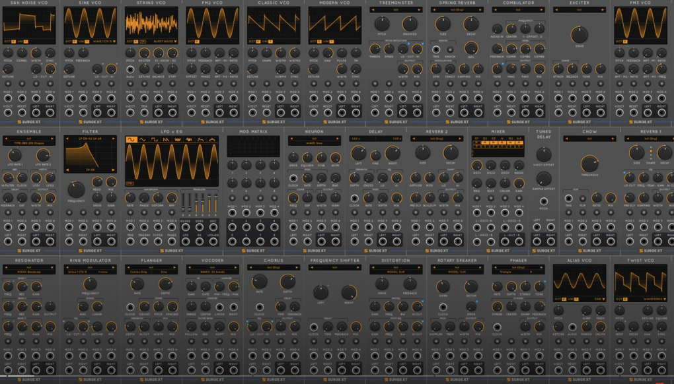Image resolution: width=674 pixels, height=384 pixels.
Task: Select the square waveform in LFO x EG
Action: click(x=155, y=140)
